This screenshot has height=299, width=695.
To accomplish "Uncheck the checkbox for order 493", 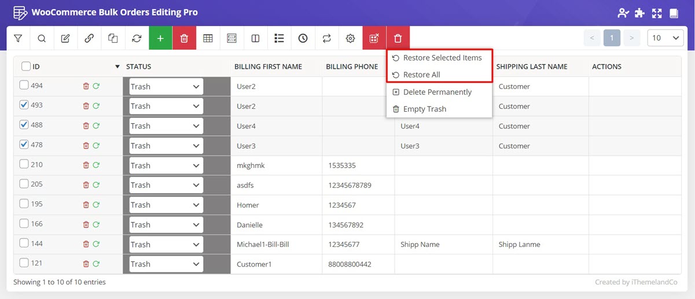I will click(24, 105).
